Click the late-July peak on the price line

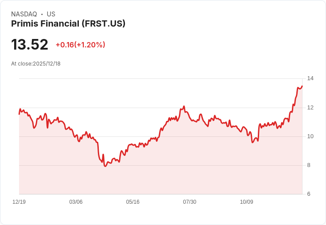(184, 106)
